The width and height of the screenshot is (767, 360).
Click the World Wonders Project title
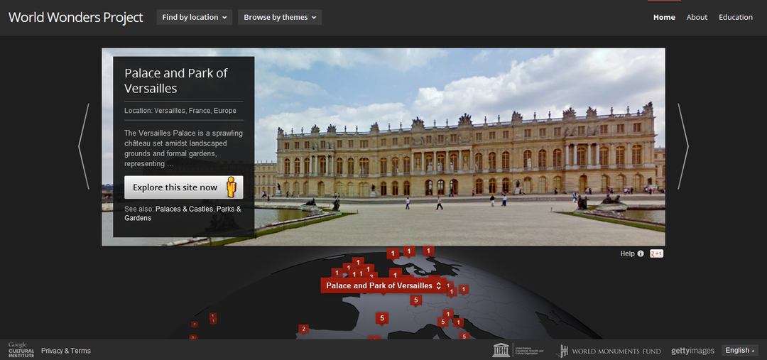pos(76,17)
